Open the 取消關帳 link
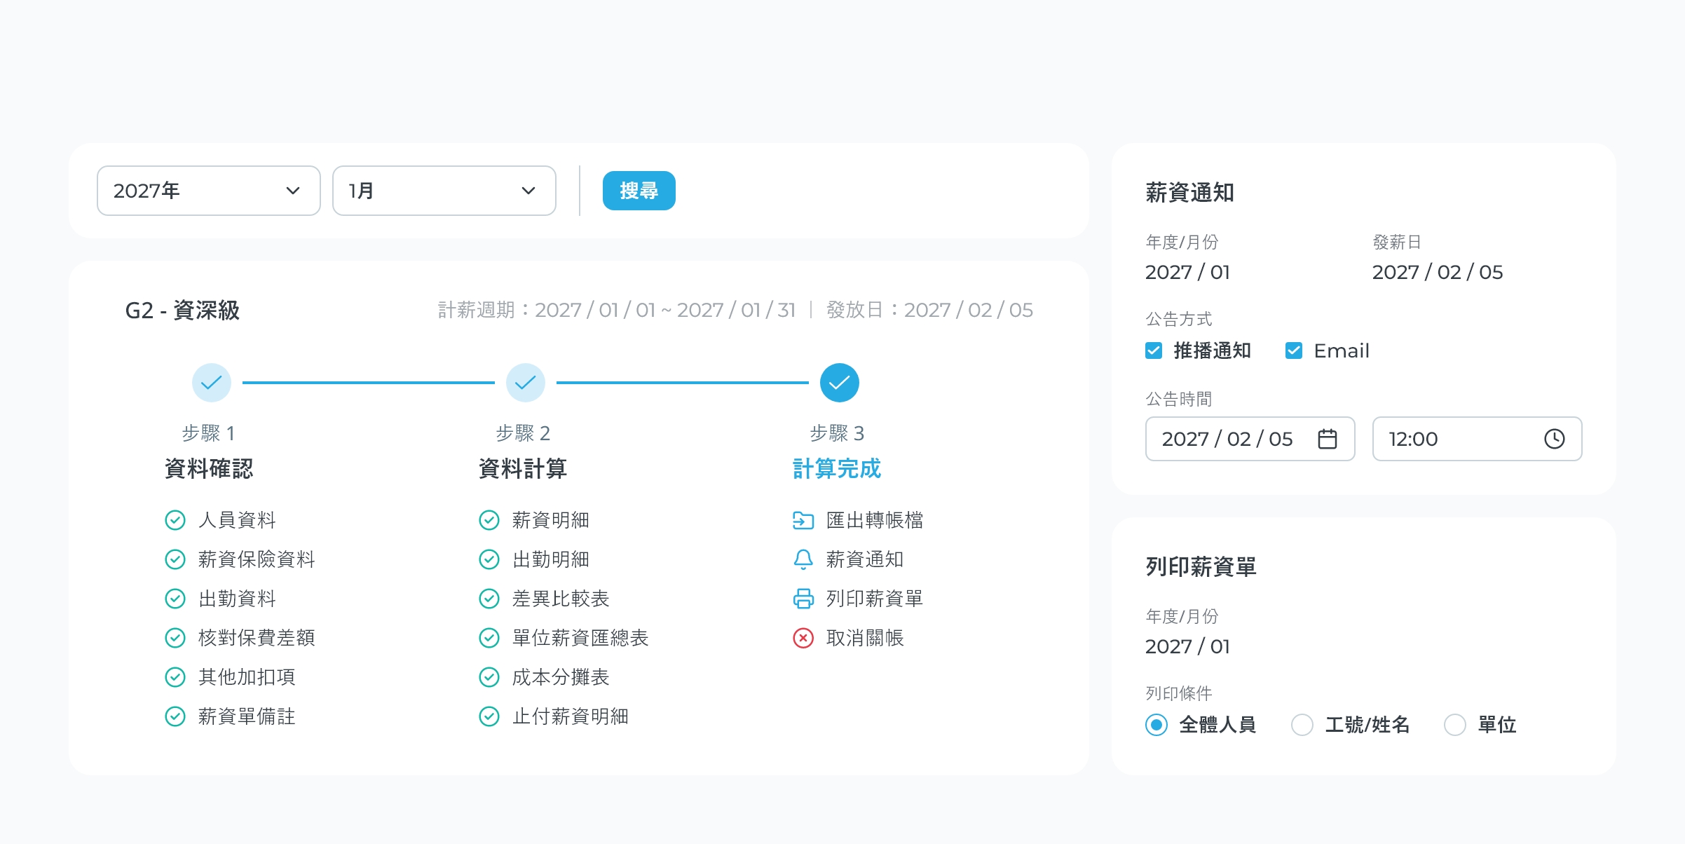1685x844 pixels. [x=865, y=638]
